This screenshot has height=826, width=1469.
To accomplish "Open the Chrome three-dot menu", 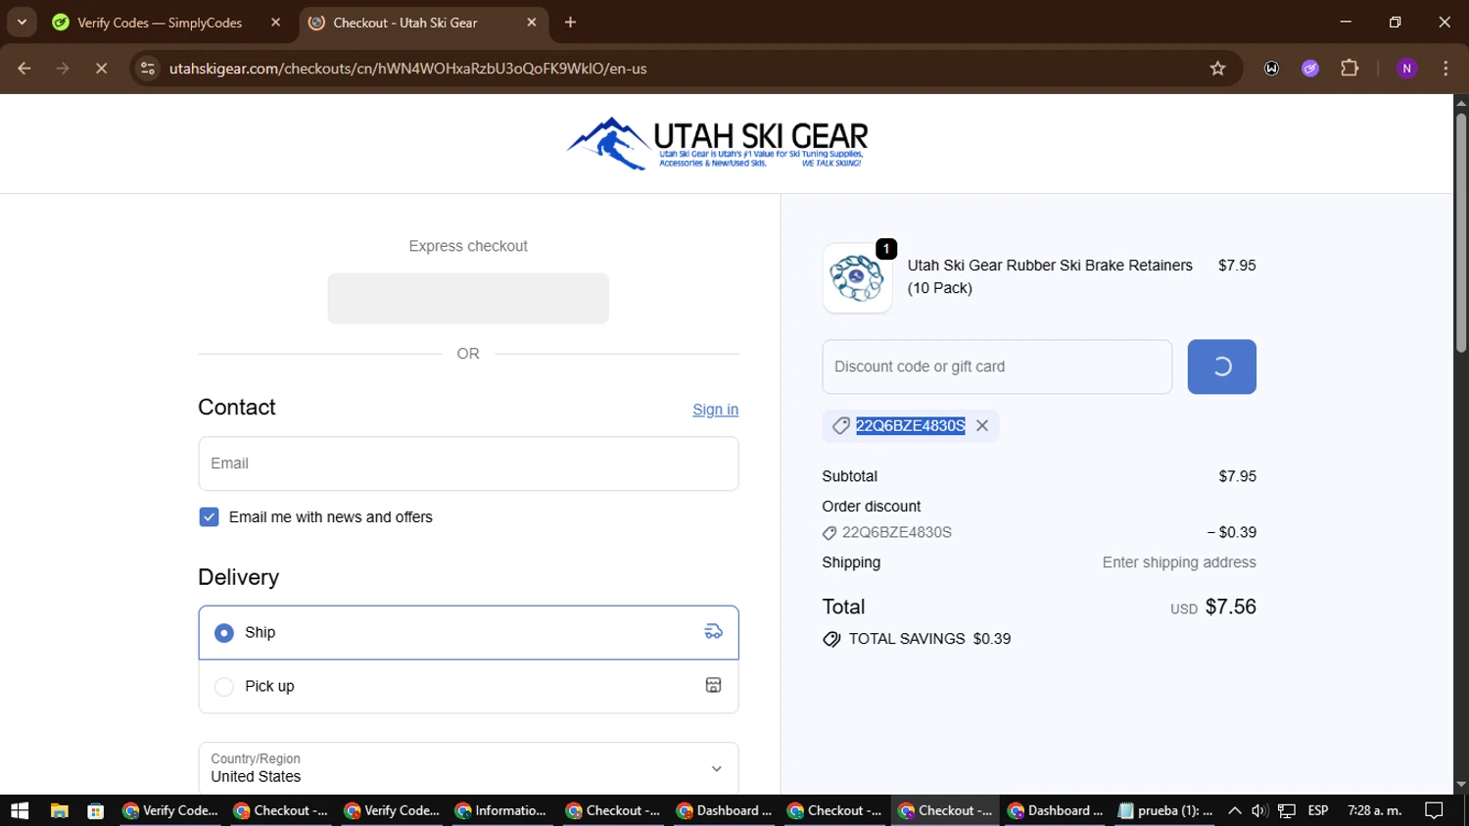I will [1445, 69].
